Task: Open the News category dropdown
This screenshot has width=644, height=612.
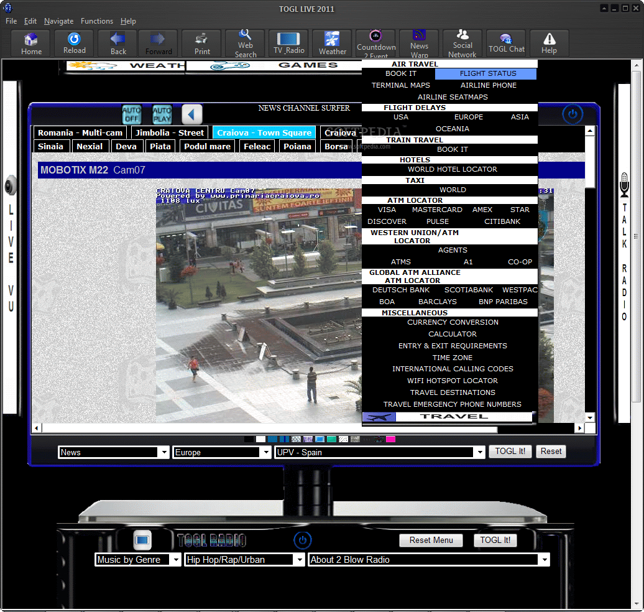Action: click(113, 452)
